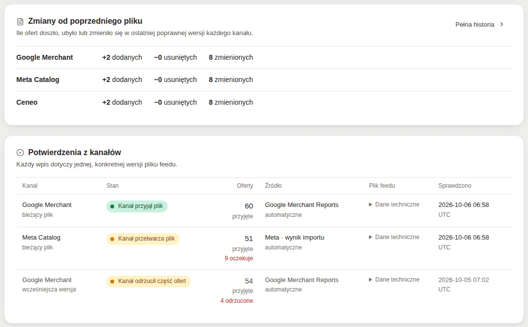Screen dimensions: 528x327
Task: Select the Ceneo row label
Action: 27,102
